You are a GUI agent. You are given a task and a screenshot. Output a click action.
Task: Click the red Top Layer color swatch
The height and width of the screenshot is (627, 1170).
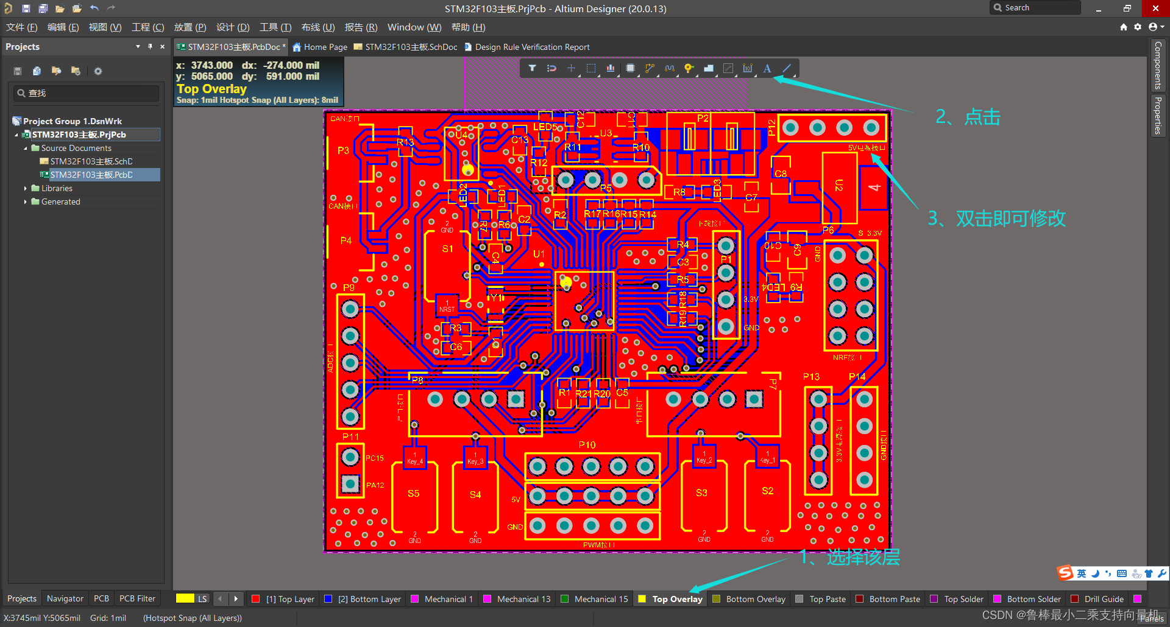coord(256,599)
